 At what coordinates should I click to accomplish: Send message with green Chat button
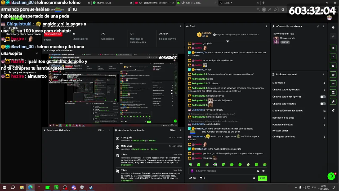[262, 178]
